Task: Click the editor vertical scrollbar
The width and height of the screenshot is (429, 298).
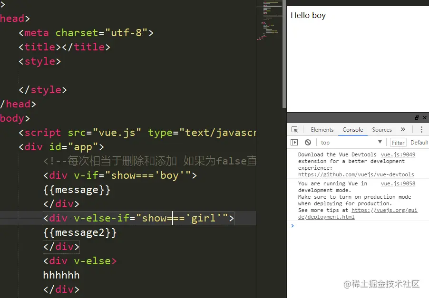Action: [x=284, y=54]
